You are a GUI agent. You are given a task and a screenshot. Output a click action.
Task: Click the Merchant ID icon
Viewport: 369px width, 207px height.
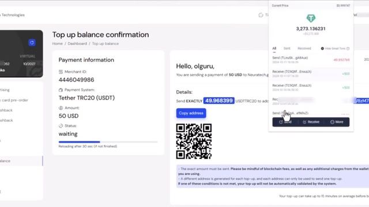[61, 72]
